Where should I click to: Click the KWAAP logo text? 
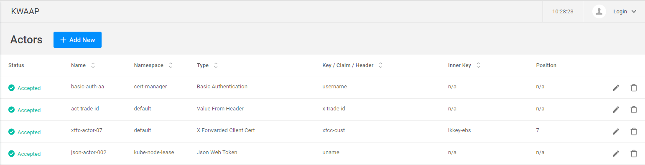[x=25, y=12]
